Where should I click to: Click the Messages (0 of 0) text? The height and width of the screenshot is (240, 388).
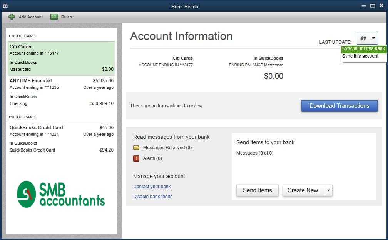coord(255,153)
